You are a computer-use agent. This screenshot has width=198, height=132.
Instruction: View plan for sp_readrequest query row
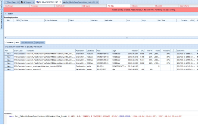[x=9, y=66]
